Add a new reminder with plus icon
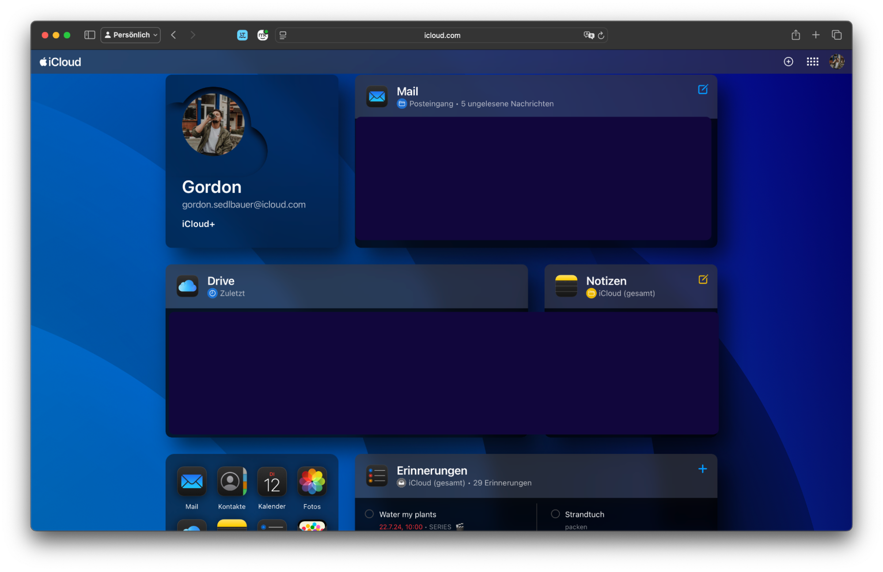This screenshot has width=883, height=572. coord(702,469)
